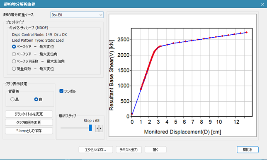Click グラフタイトルを変更 button

(29, 114)
